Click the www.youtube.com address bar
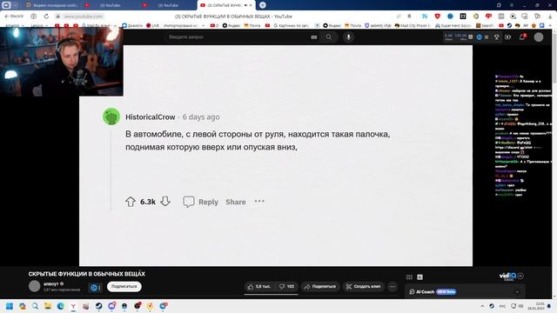The image size is (557, 313). tap(84, 17)
